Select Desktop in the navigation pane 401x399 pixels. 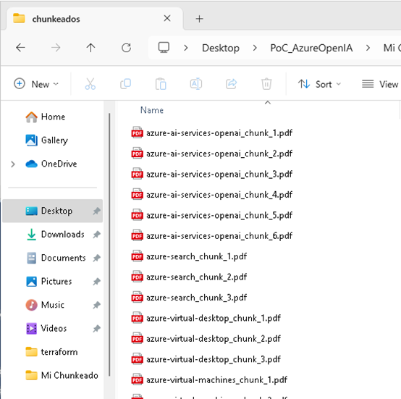pyautogui.click(x=52, y=211)
